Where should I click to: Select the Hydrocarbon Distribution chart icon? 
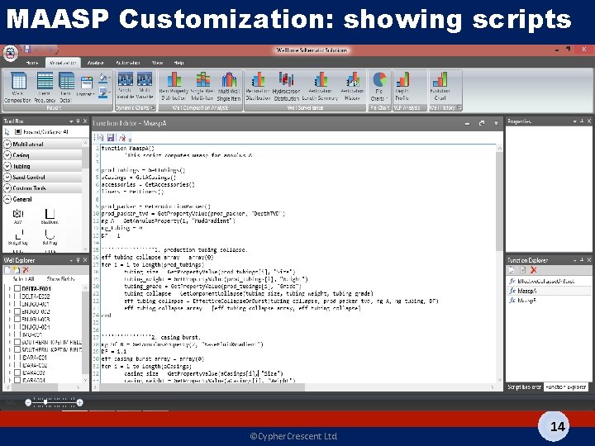[286, 87]
